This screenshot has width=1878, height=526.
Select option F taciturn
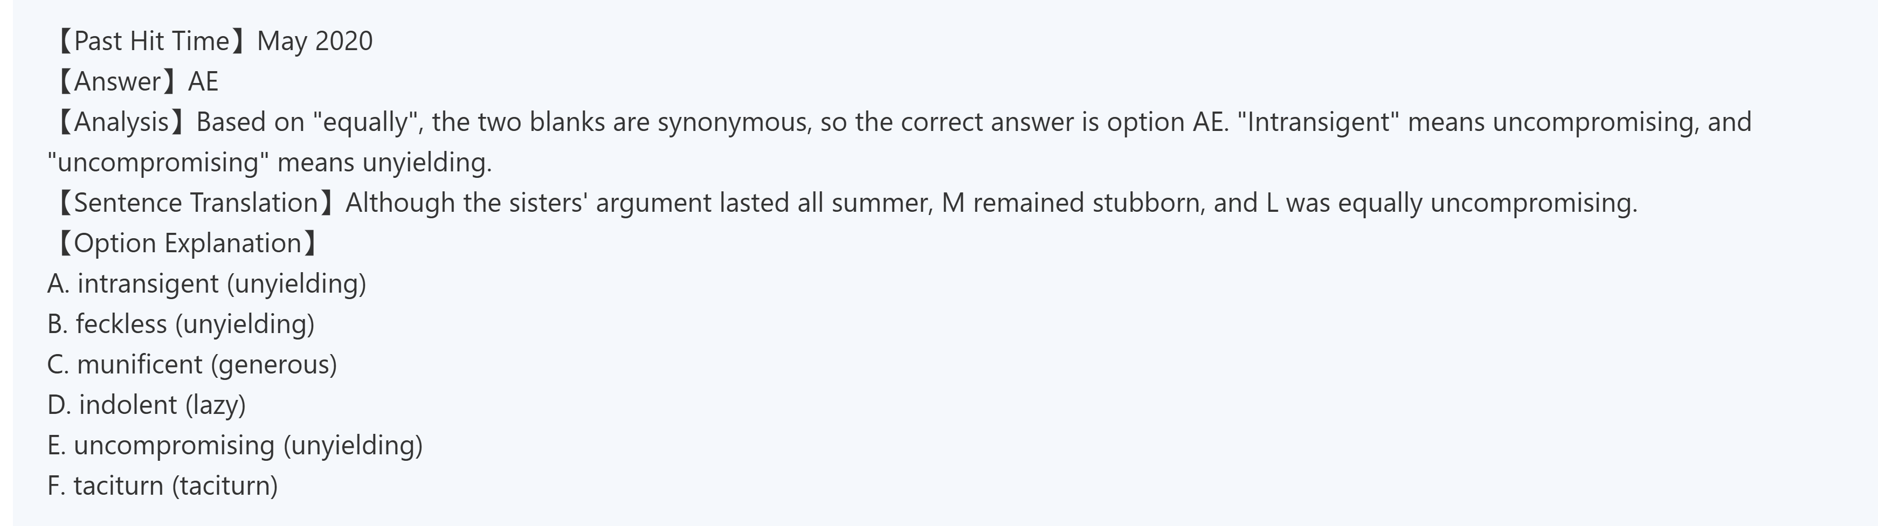pos(163,486)
